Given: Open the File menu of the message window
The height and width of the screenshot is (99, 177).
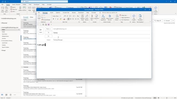Looking at the screenshot, I should click(x=39, y=13).
